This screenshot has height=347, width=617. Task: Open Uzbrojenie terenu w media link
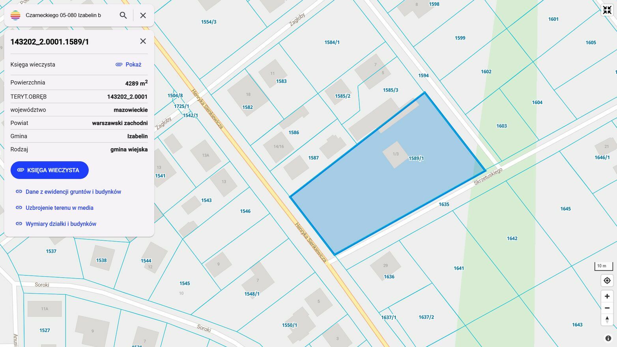(59, 208)
